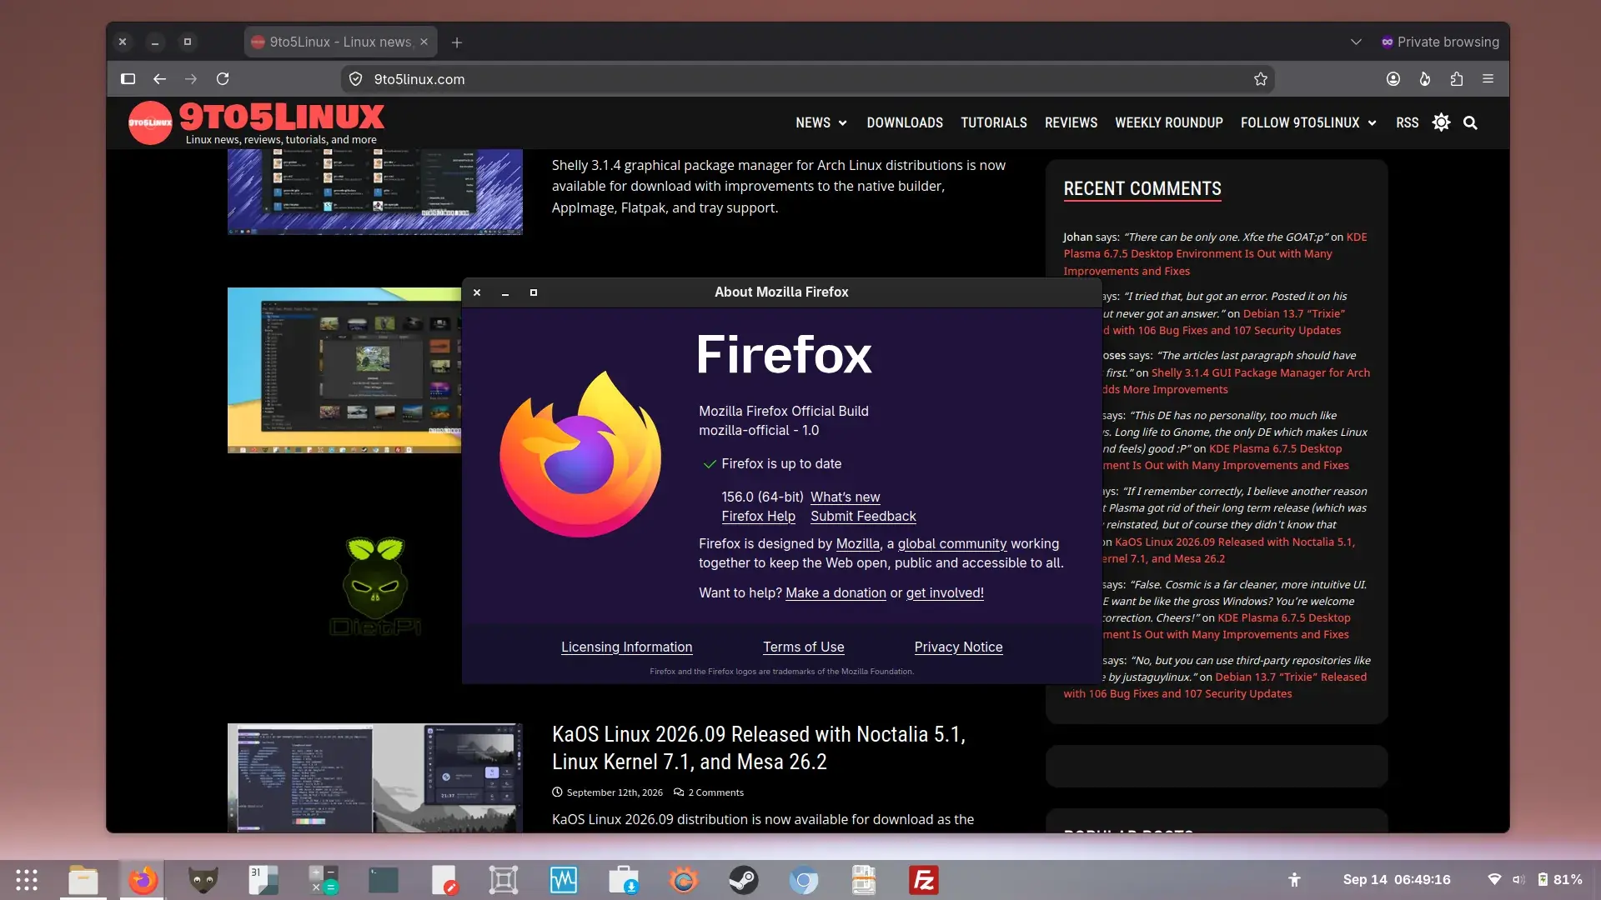Open the Privacy Notice link
Viewport: 1601px width, 900px height.
pos(958,647)
